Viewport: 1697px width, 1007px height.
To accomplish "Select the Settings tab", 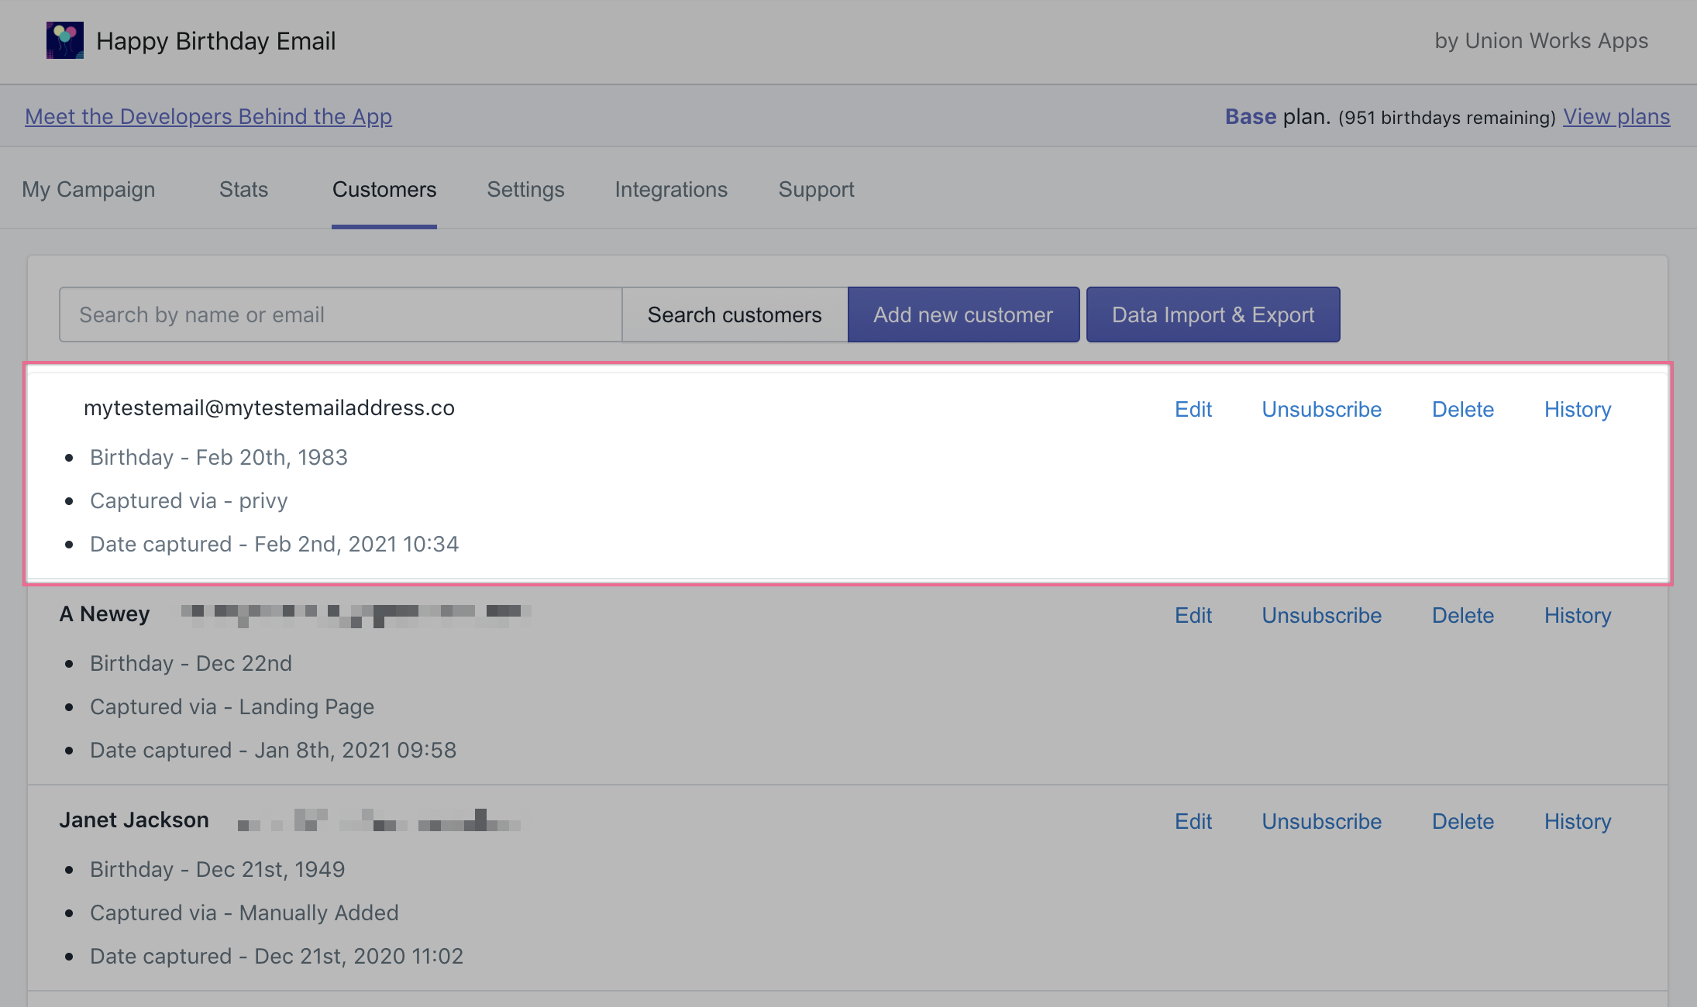I will coord(525,189).
